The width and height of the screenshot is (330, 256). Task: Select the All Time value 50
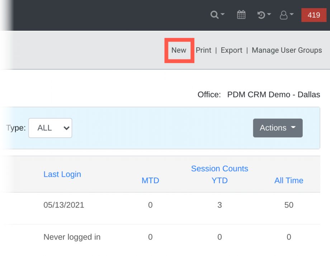point(289,205)
